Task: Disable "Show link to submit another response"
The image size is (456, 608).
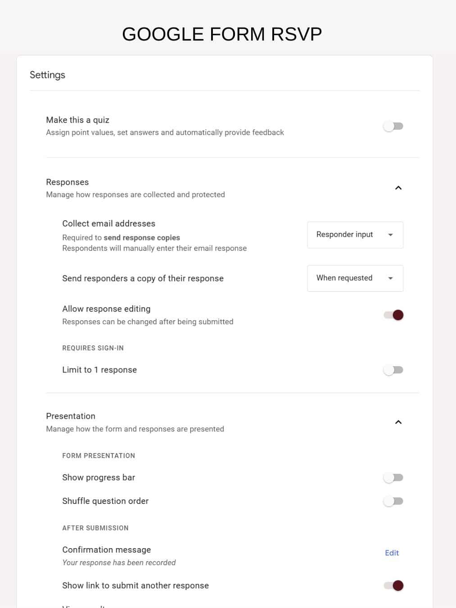Action: click(393, 585)
